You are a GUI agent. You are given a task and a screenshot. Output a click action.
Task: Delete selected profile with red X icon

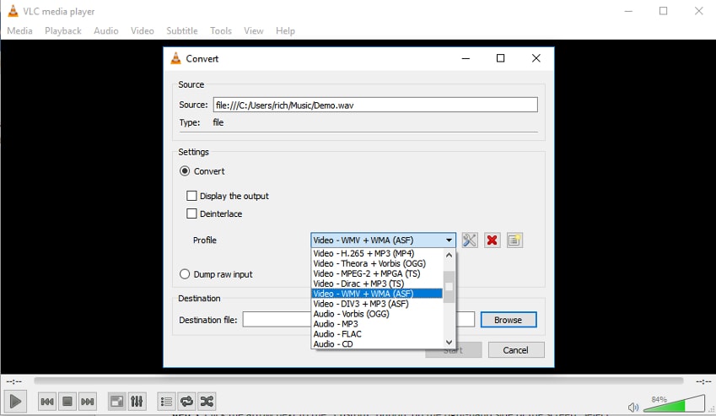pos(492,240)
